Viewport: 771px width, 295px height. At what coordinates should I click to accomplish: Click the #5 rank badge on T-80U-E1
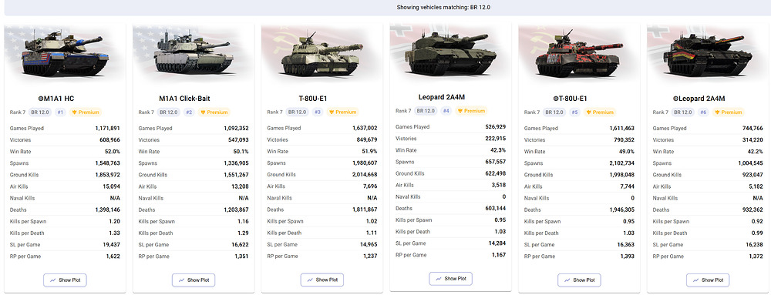tap(575, 112)
